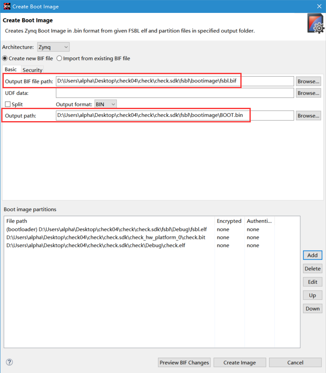Click the empty UDF data field
Viewport: 326px width, 373px height.
click(x=175, y=93)
